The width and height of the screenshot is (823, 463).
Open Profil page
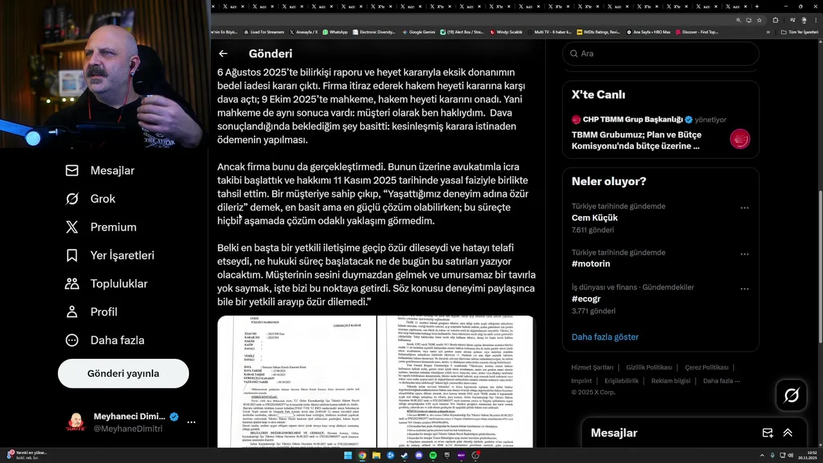(91, 312)
